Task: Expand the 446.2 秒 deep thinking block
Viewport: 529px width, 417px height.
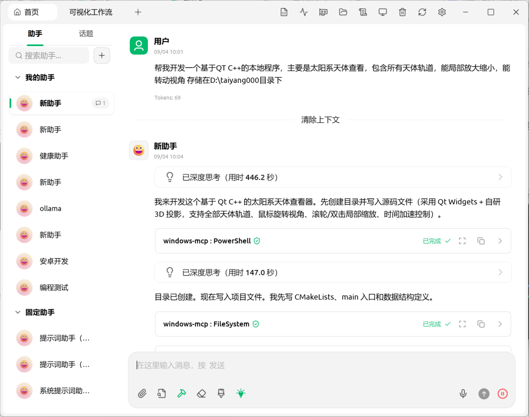Action: pos(333,177)
